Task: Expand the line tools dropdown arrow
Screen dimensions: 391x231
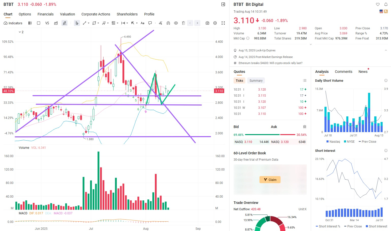Action: coord(89,23)
